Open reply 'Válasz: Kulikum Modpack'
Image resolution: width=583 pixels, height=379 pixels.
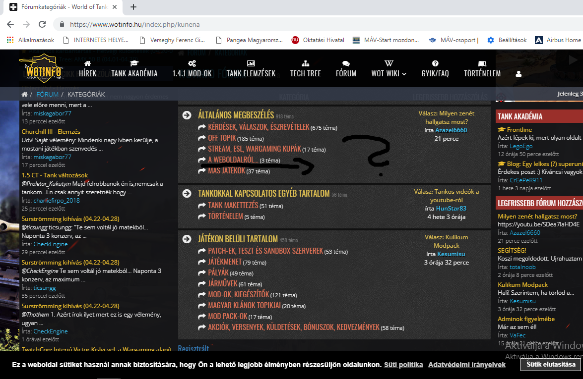[447, 241]
